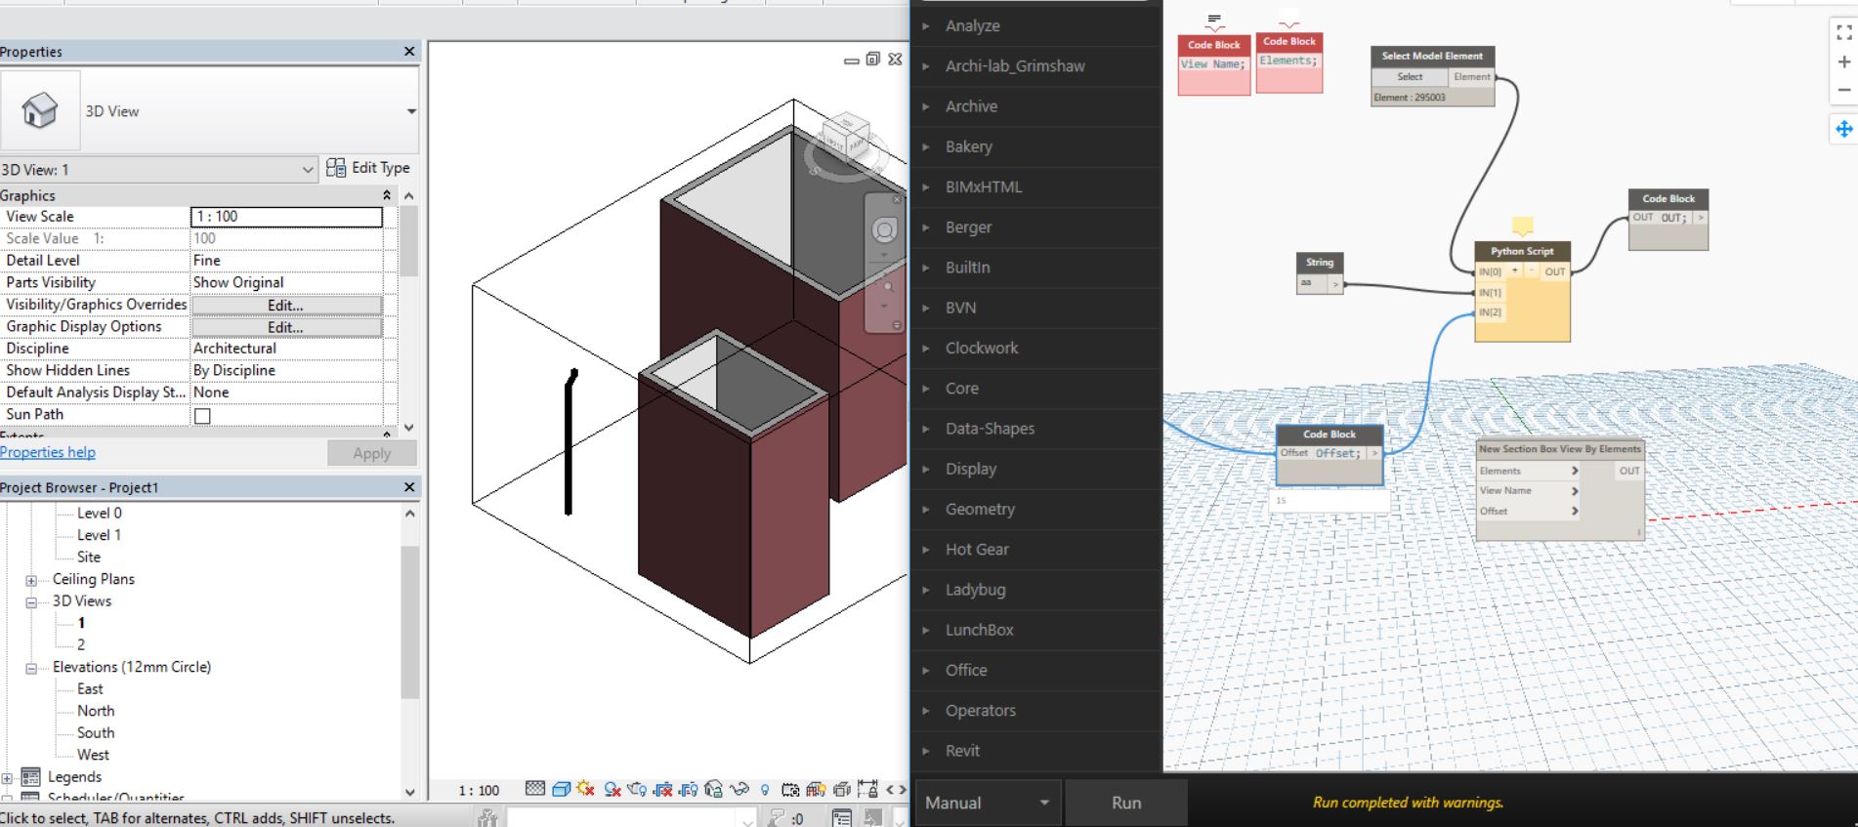The height and width of the screenshot is (827, 1858).
Task: Click Dynamo zoom to fit icon
Action: click(1843, 33)
